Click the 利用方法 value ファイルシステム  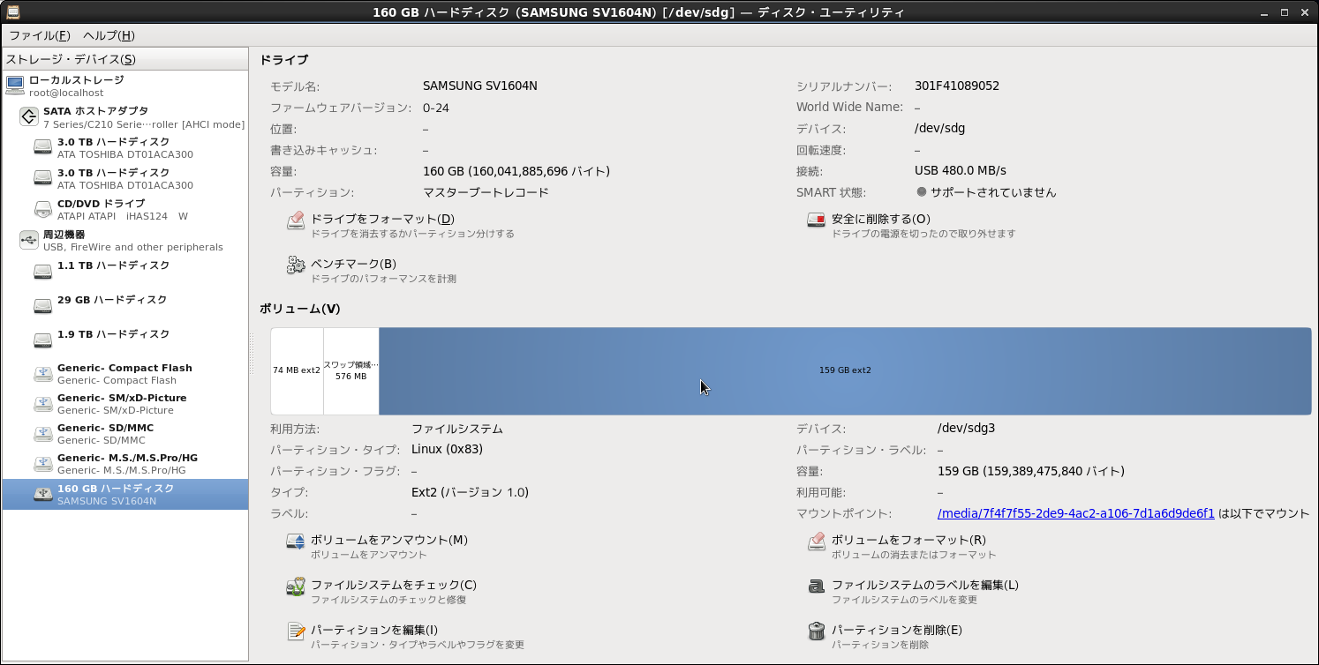(457, 429)
